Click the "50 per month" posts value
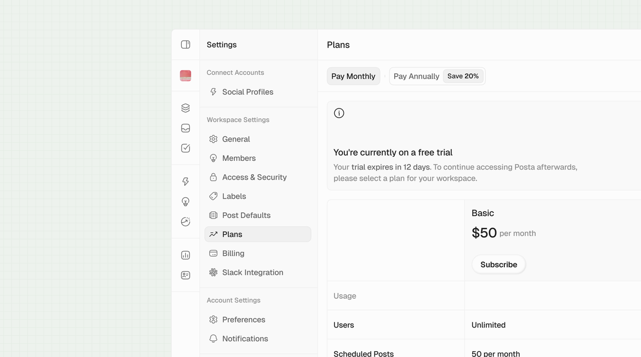The width and height of the screenshot is (641, 357). [496, 354]
